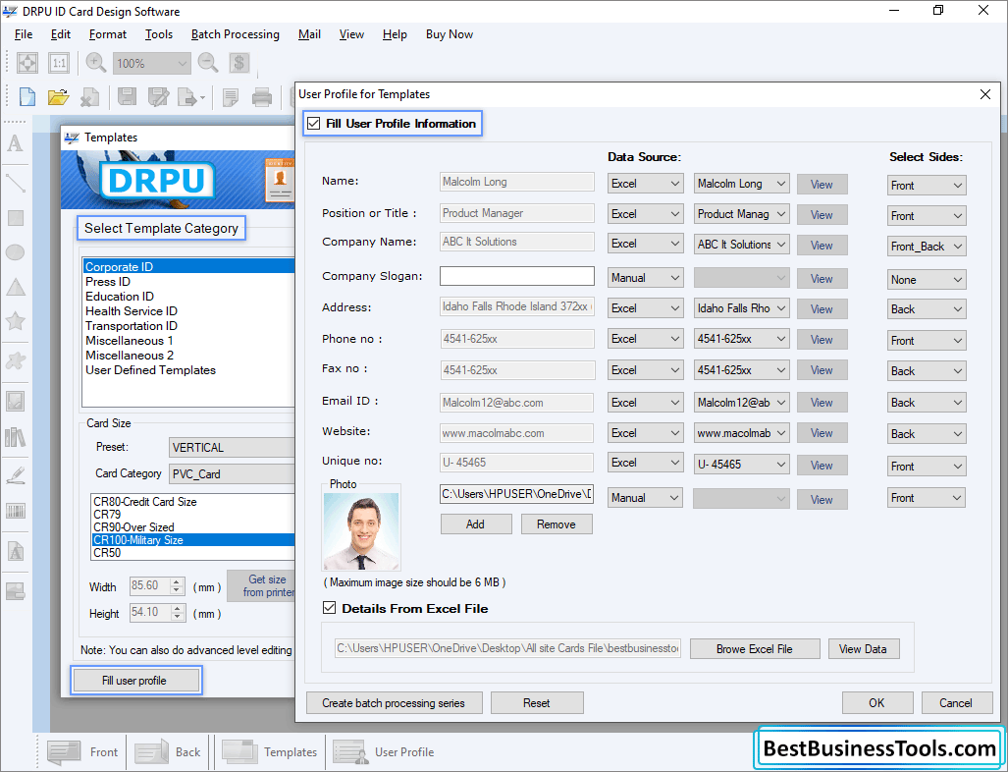Viewport: 1008px width, 772px height.
Task: Select the Triangle shape tool
Action: [16, 287]
